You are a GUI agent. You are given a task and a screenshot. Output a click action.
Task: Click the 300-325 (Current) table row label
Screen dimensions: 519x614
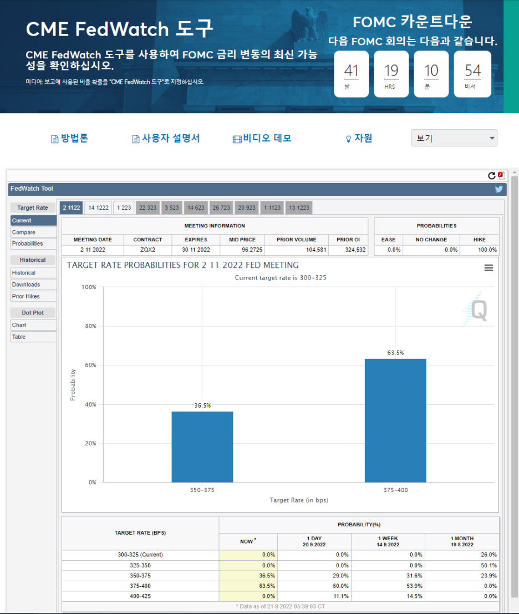[140, 555]
